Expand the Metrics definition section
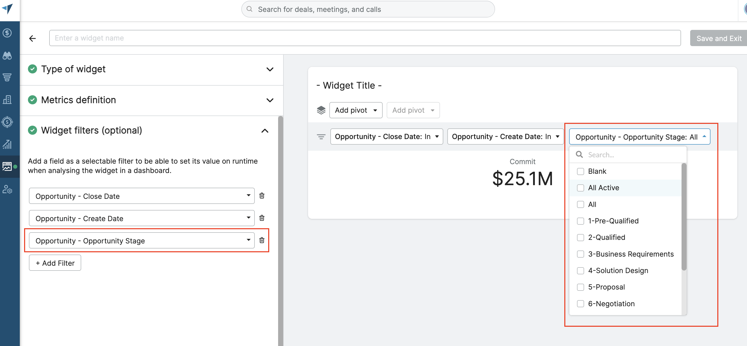Image resolution: width=747 pixels, height=346 pixels. tap(270, 100)
